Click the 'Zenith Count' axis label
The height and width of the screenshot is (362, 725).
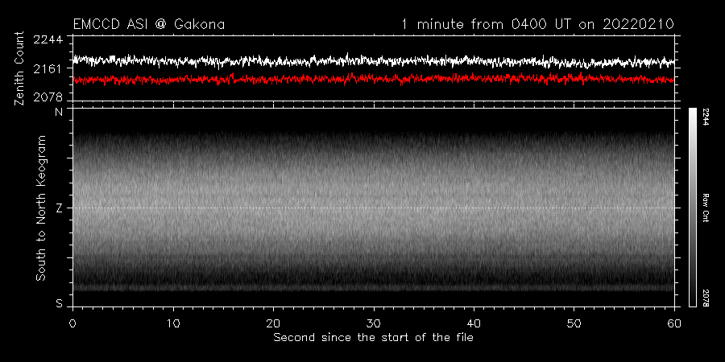pyautogui.click(x=19, y=68)
